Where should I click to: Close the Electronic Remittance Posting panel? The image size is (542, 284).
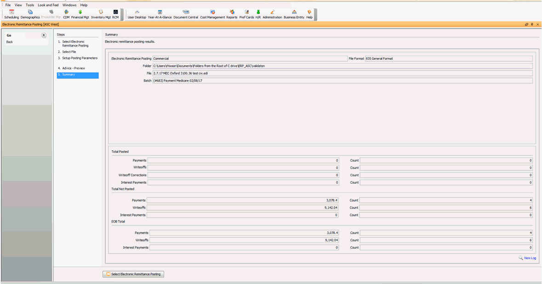coord(537,24)
